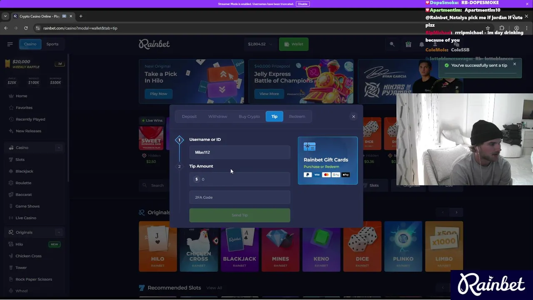Click site info icon in address bar

pyautogui.click(x=38, y=28)
